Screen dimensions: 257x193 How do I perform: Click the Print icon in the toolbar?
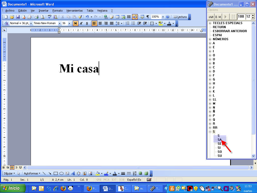click(37, 17)
